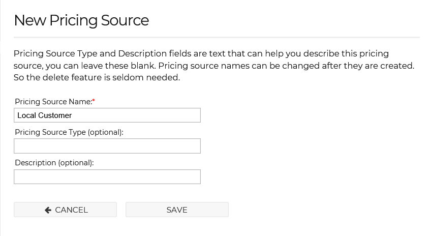Click the sentence about delete feature
The image size is (429, 236).
pos(97,77)
